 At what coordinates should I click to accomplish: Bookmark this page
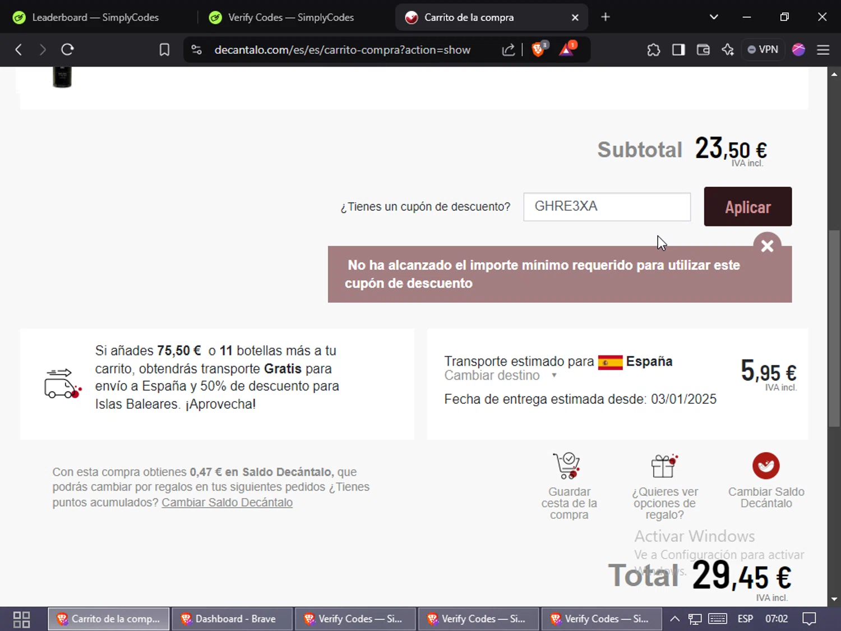pos(164,50)
